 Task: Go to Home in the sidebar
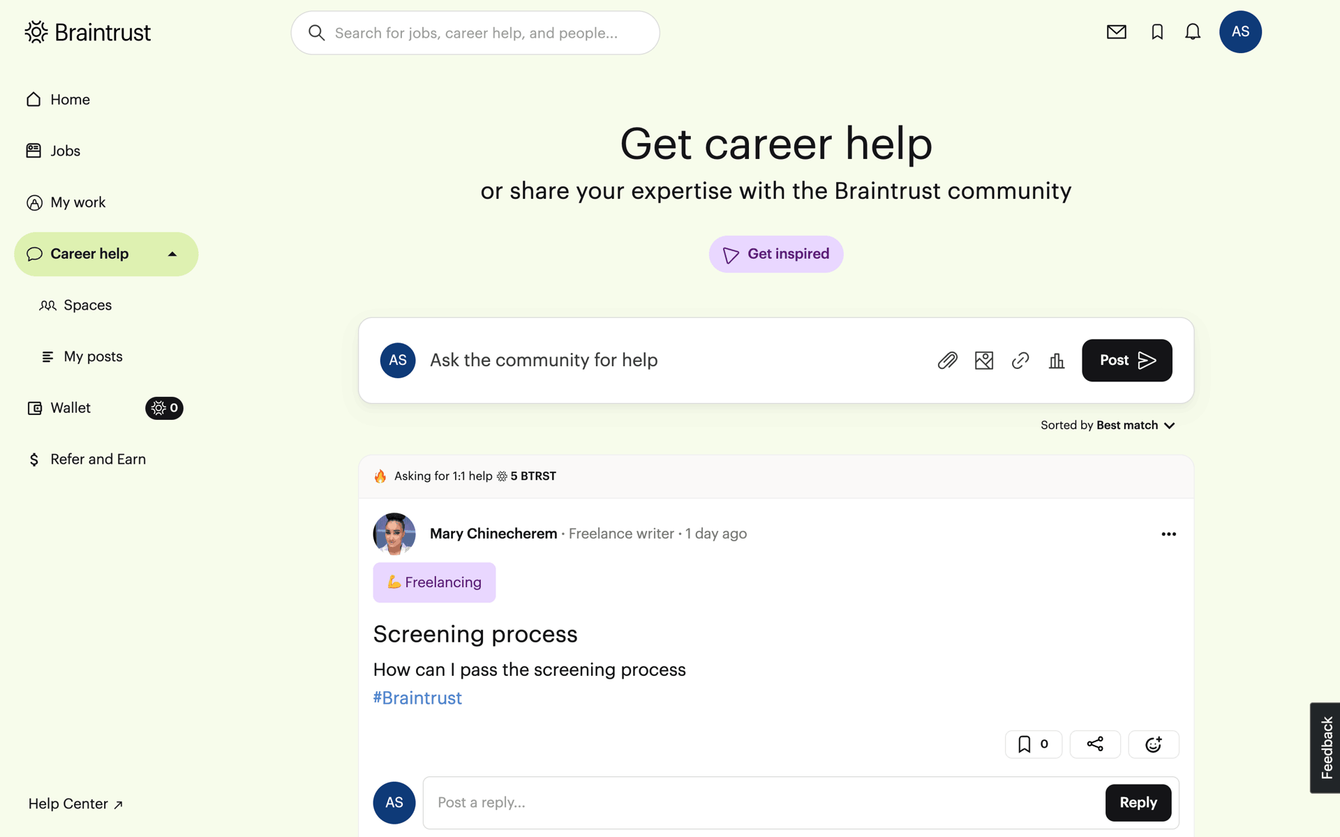pyautogui.click(x=58, y=100)
